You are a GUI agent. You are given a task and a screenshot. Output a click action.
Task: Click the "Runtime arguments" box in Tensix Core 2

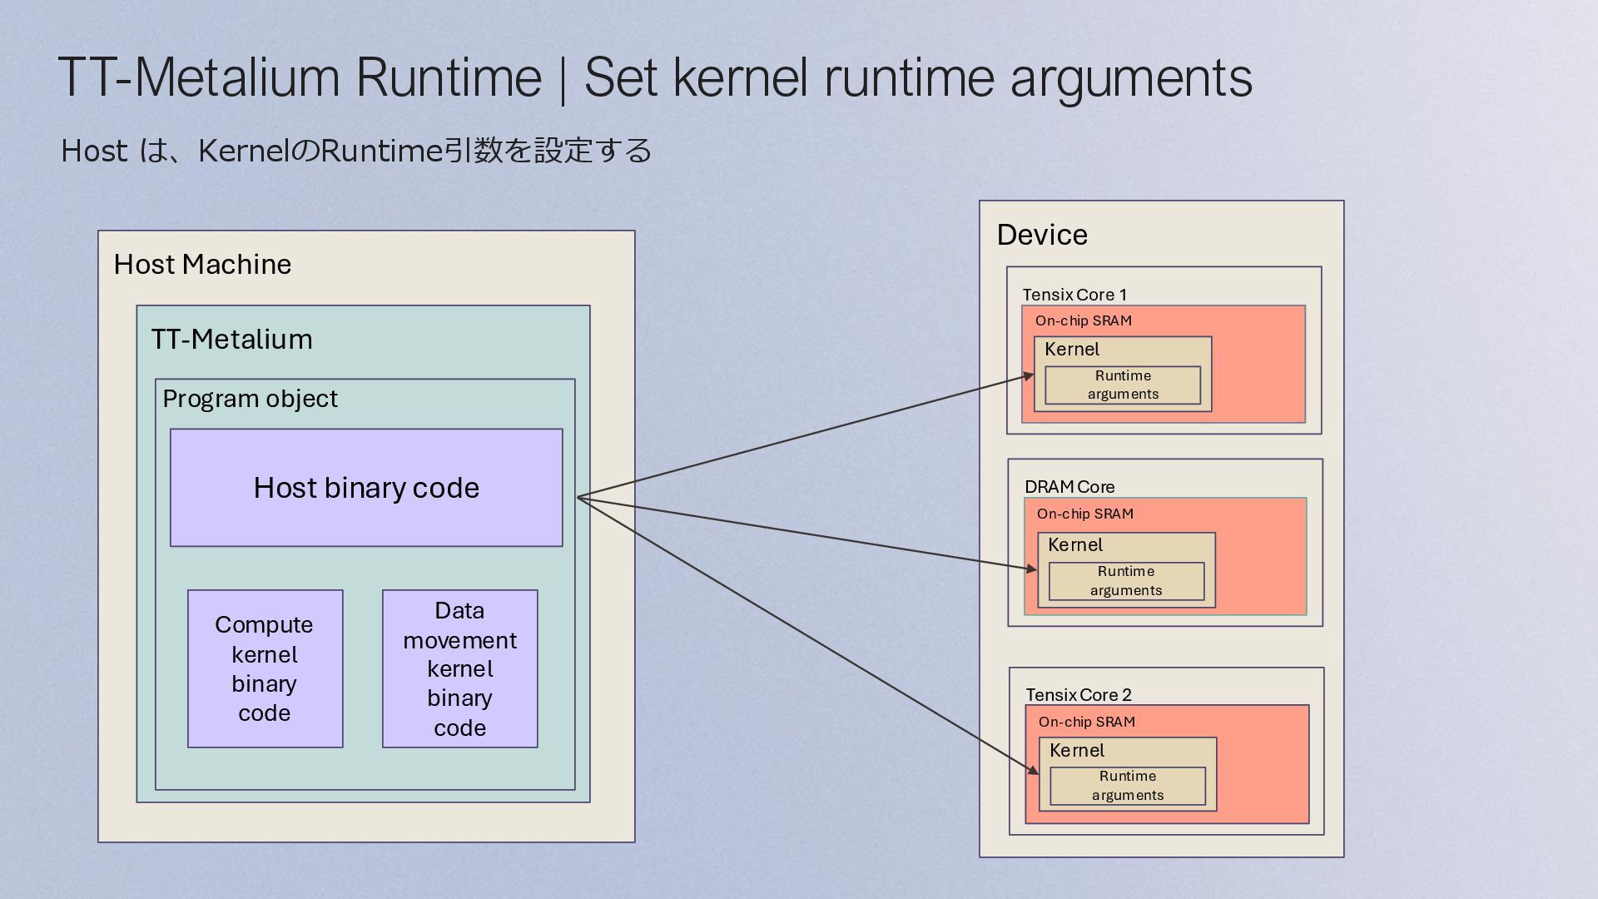(1128, 786)
